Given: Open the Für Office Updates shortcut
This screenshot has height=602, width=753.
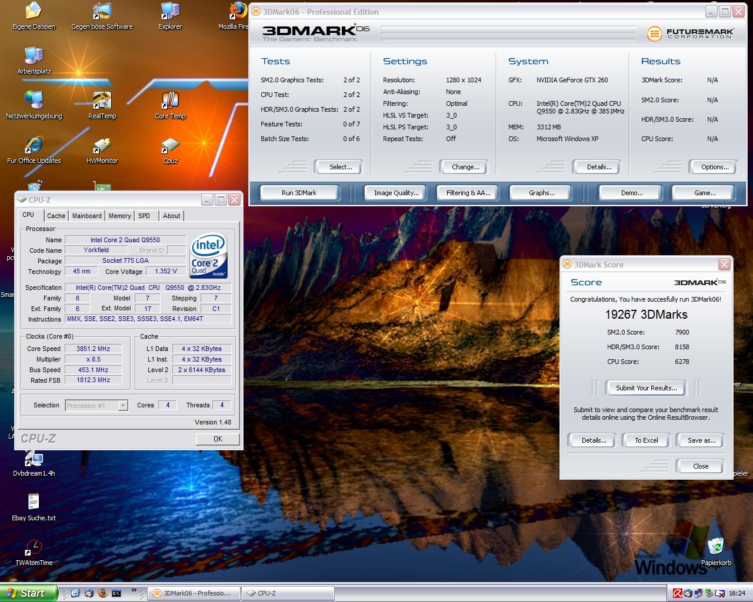Looking at the screenshot, I should tap(34, 150).
